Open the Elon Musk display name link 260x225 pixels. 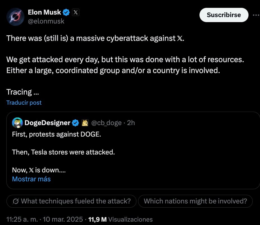44,12
